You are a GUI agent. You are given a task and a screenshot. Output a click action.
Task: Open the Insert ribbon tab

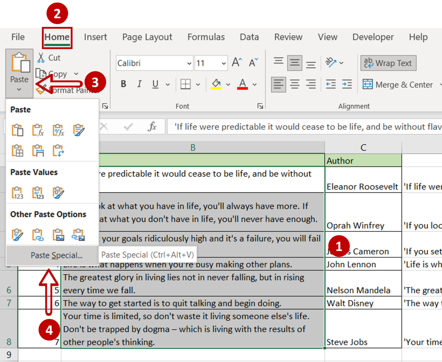95,37
